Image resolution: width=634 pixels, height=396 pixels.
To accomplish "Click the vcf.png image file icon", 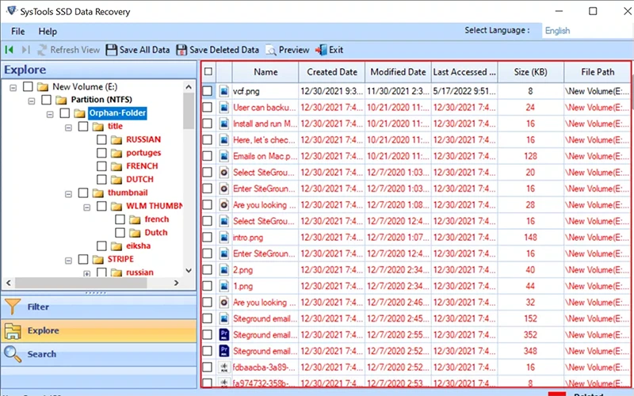I will [224, 91].
